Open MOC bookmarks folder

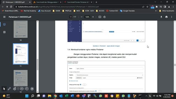pos(77,11)
